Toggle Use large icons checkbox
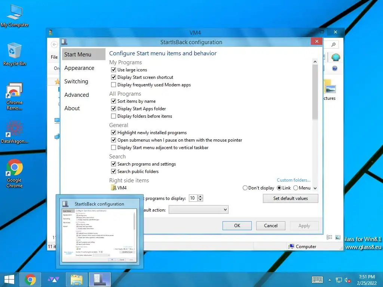 click(x=113, y=70)
